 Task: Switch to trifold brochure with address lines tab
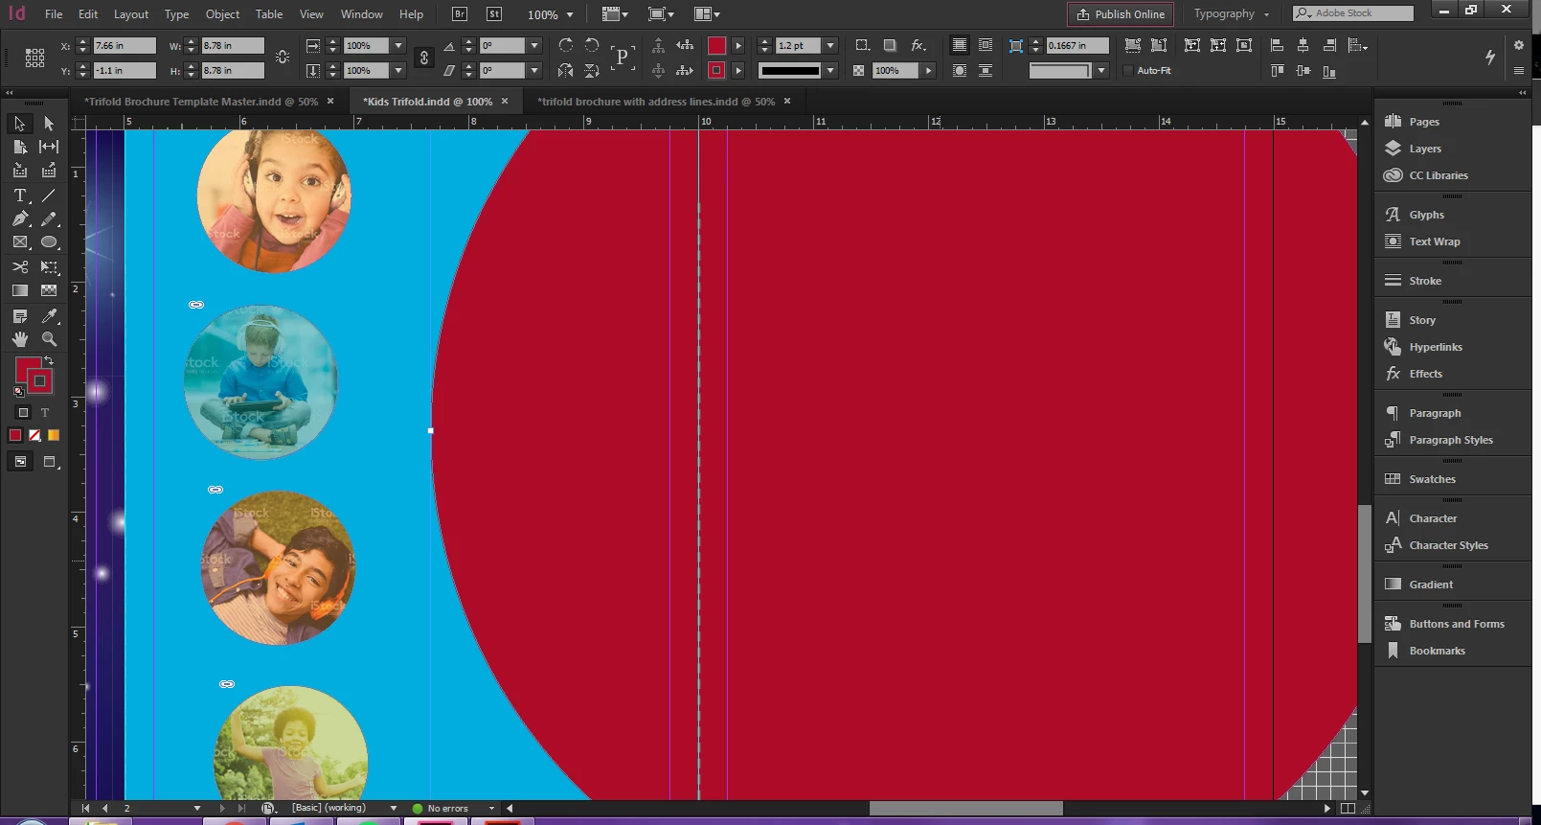656,102
